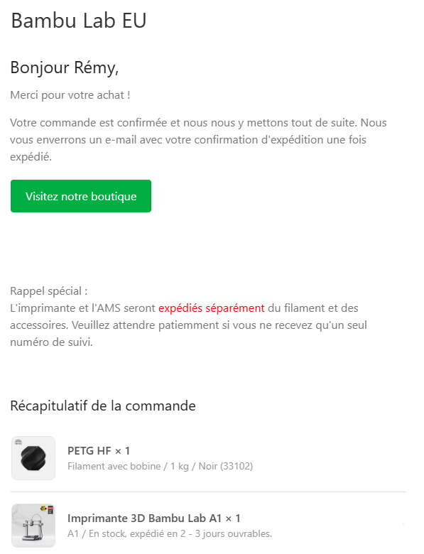Viewport: 424px width, 554px height.
Task: Click the Bonjour Rémy greeting
Action: point(65,67)
